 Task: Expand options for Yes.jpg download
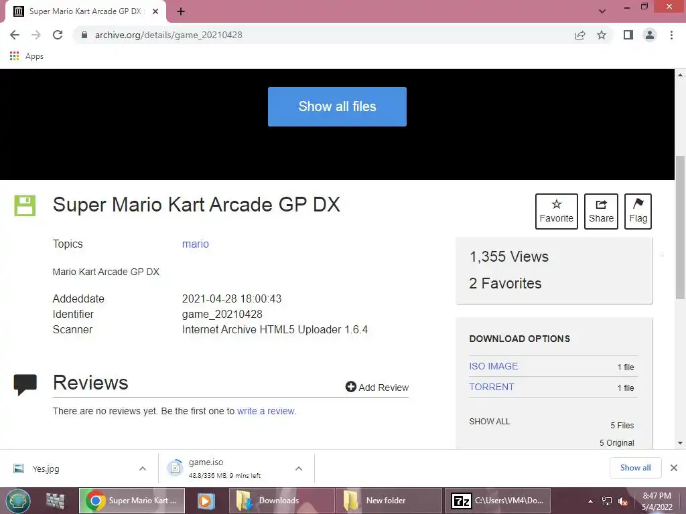click(x=143, y=468)
